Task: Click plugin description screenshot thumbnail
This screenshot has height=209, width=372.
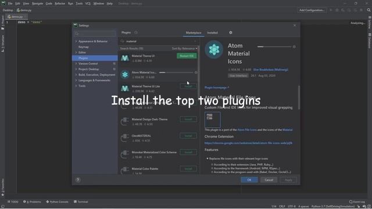Action: [213, 120]
